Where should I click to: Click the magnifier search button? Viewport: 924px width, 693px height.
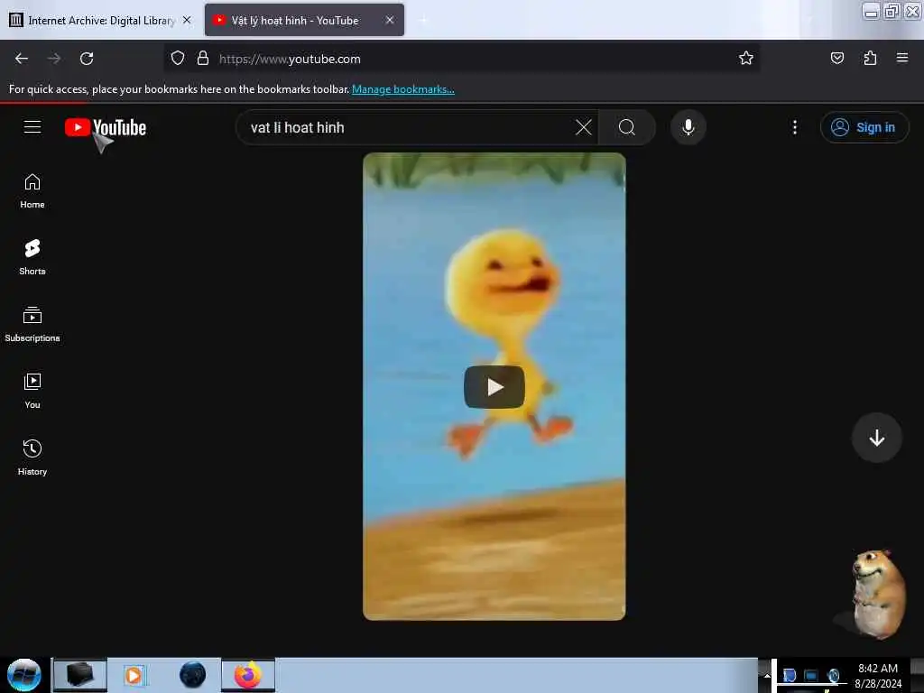pos(627,127)
